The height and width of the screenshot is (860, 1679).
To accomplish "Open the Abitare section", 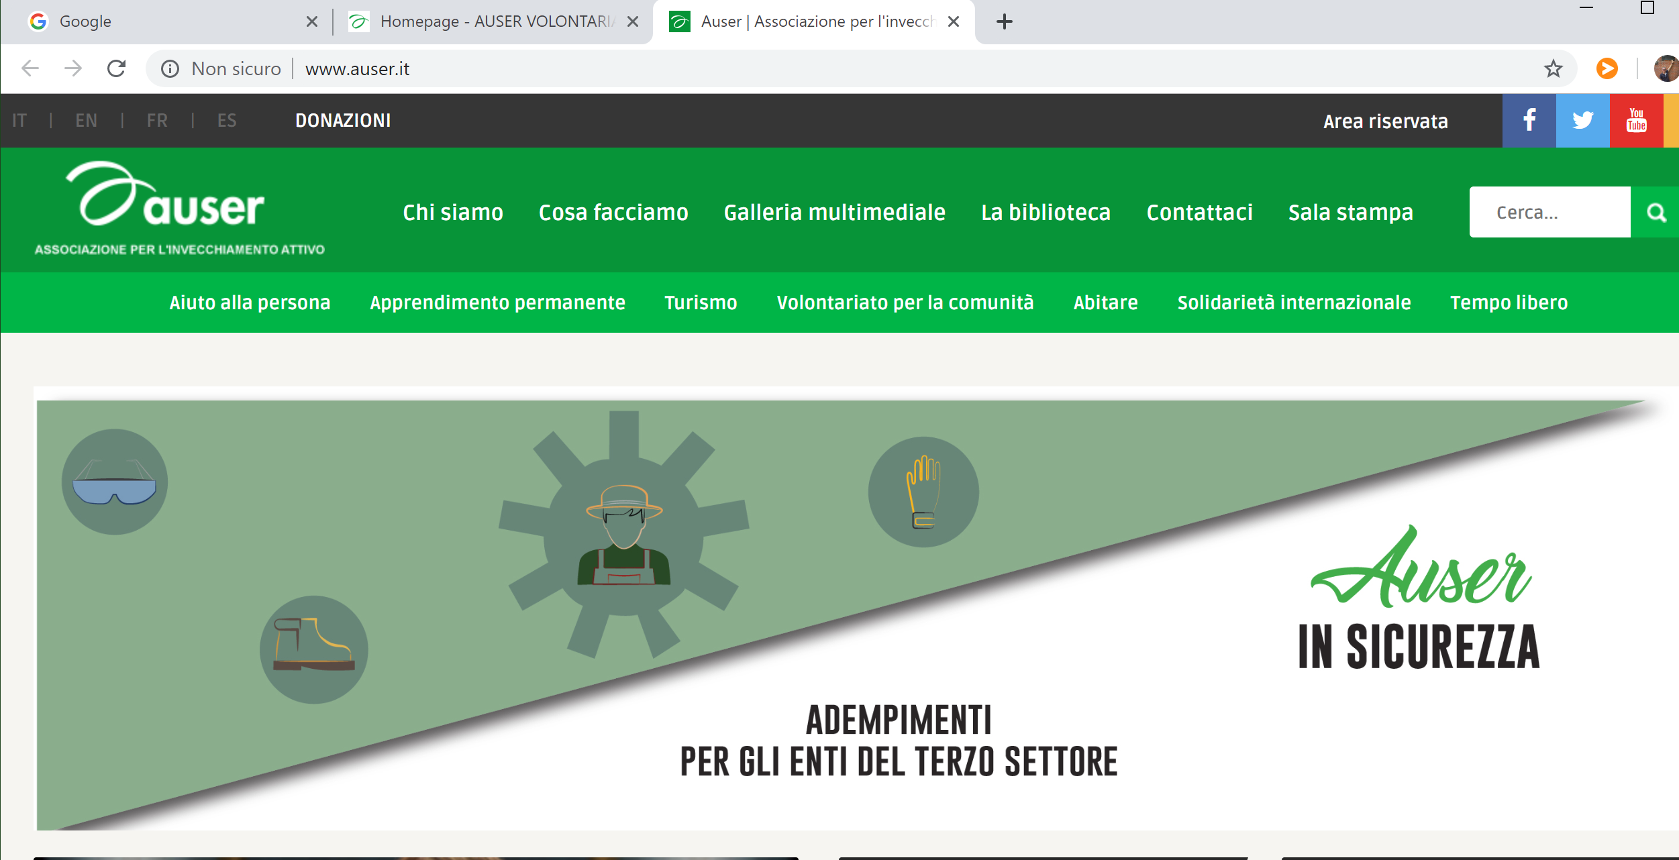I will click(x=1105, y=303).
